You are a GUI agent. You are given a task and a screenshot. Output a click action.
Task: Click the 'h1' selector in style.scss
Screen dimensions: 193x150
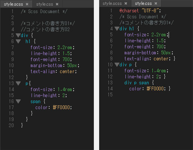28,41
